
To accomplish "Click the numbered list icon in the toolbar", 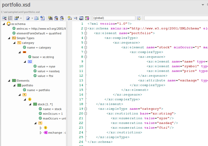I will [10, 18].
